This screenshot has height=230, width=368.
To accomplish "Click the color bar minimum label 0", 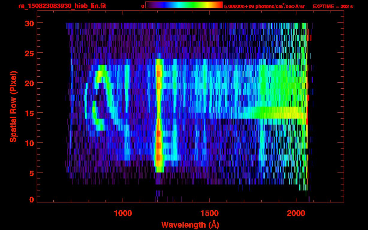I will pos(143,6).
